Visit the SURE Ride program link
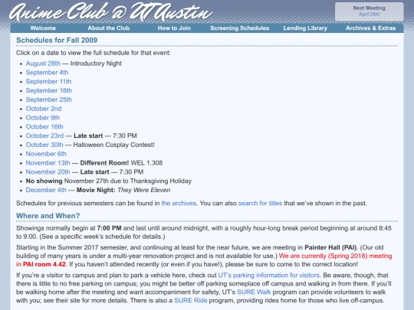 (191, 301)
